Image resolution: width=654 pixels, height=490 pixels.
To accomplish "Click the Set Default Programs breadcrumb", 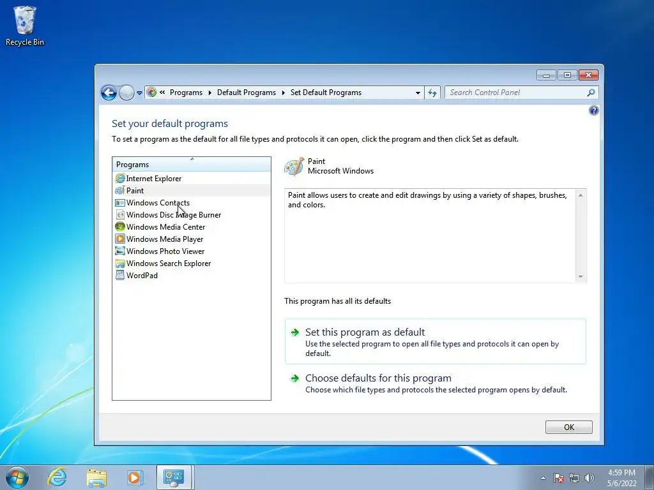I will [326, 93].
